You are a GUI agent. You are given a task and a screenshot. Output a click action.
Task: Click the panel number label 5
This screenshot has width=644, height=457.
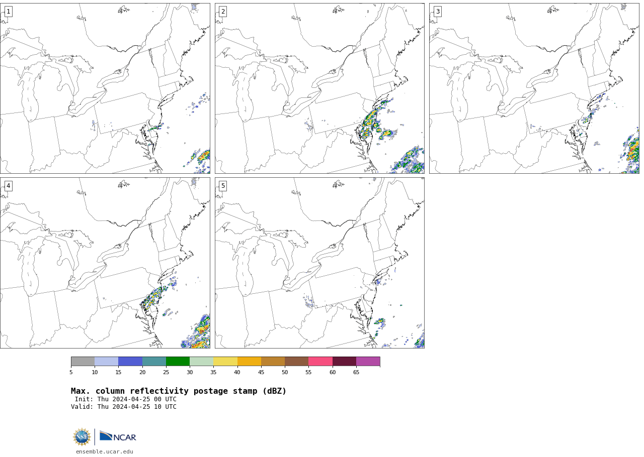pos(223,186)
